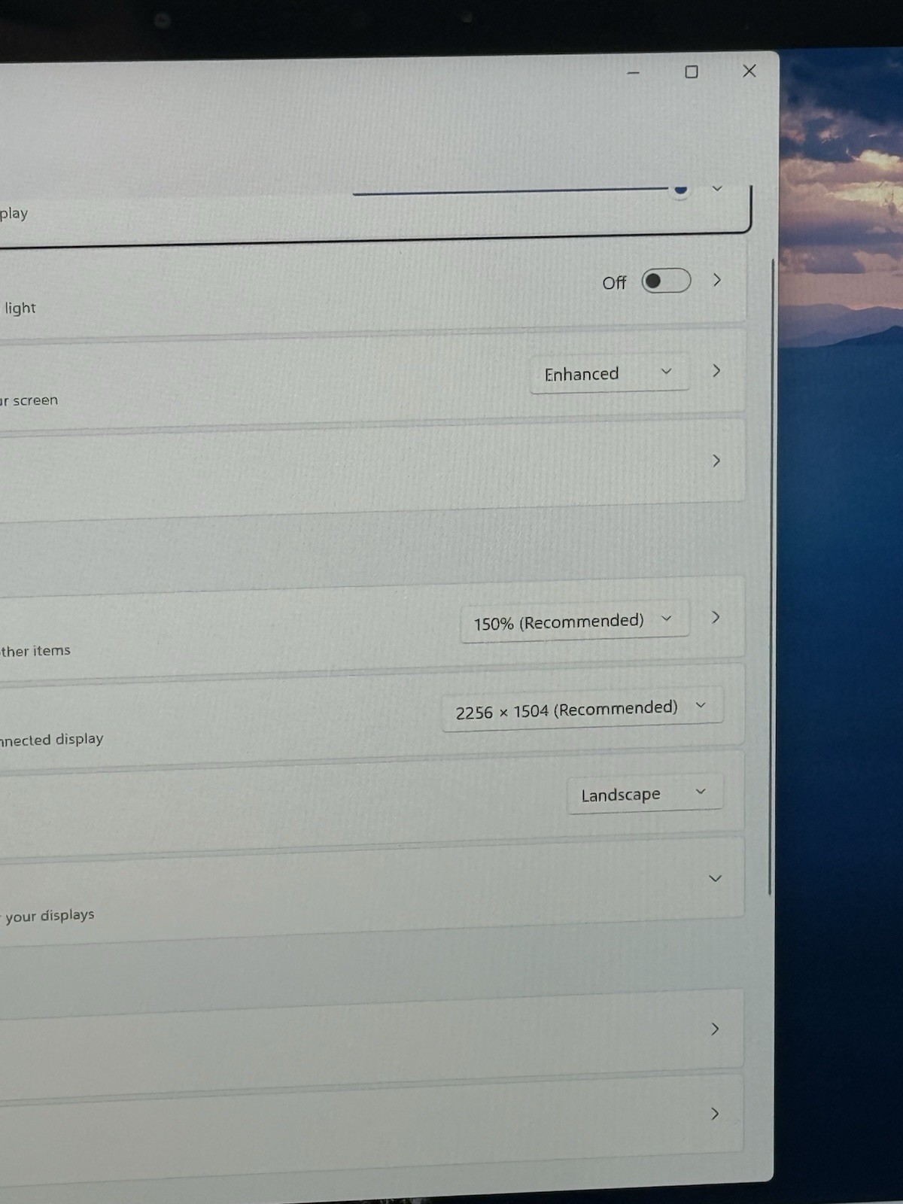Click the Settings window vertical scrollbar
The width and height of the screenshot is (903, 1204).
(771, 577)
